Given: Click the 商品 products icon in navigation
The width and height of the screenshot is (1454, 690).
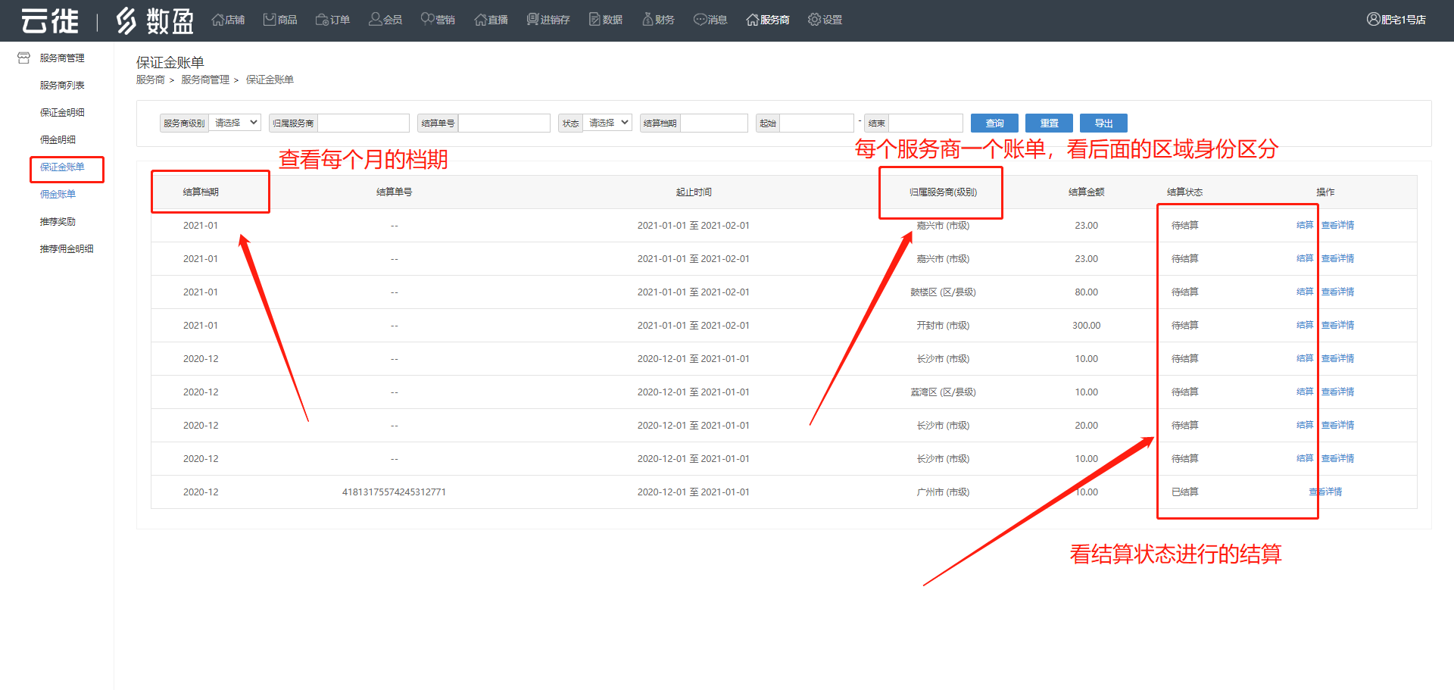Looking at the screenshot, I should 270,20.
